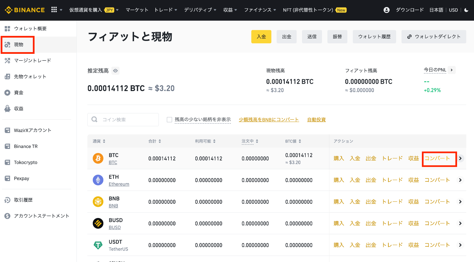This screenshot has width=474, height=262.
Task: Click the 振替 transfer button
Action: pos(338,37)
